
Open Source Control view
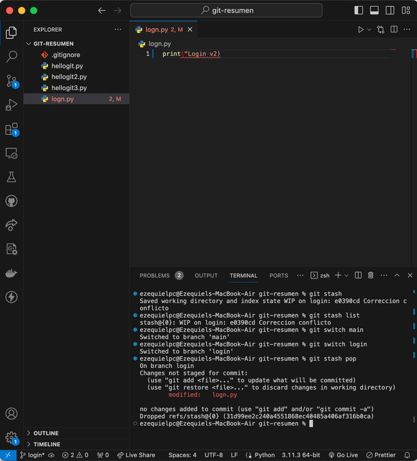tap(12, 81)
